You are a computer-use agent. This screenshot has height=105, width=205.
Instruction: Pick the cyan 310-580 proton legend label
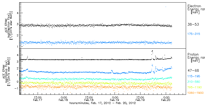click(194, 82)
